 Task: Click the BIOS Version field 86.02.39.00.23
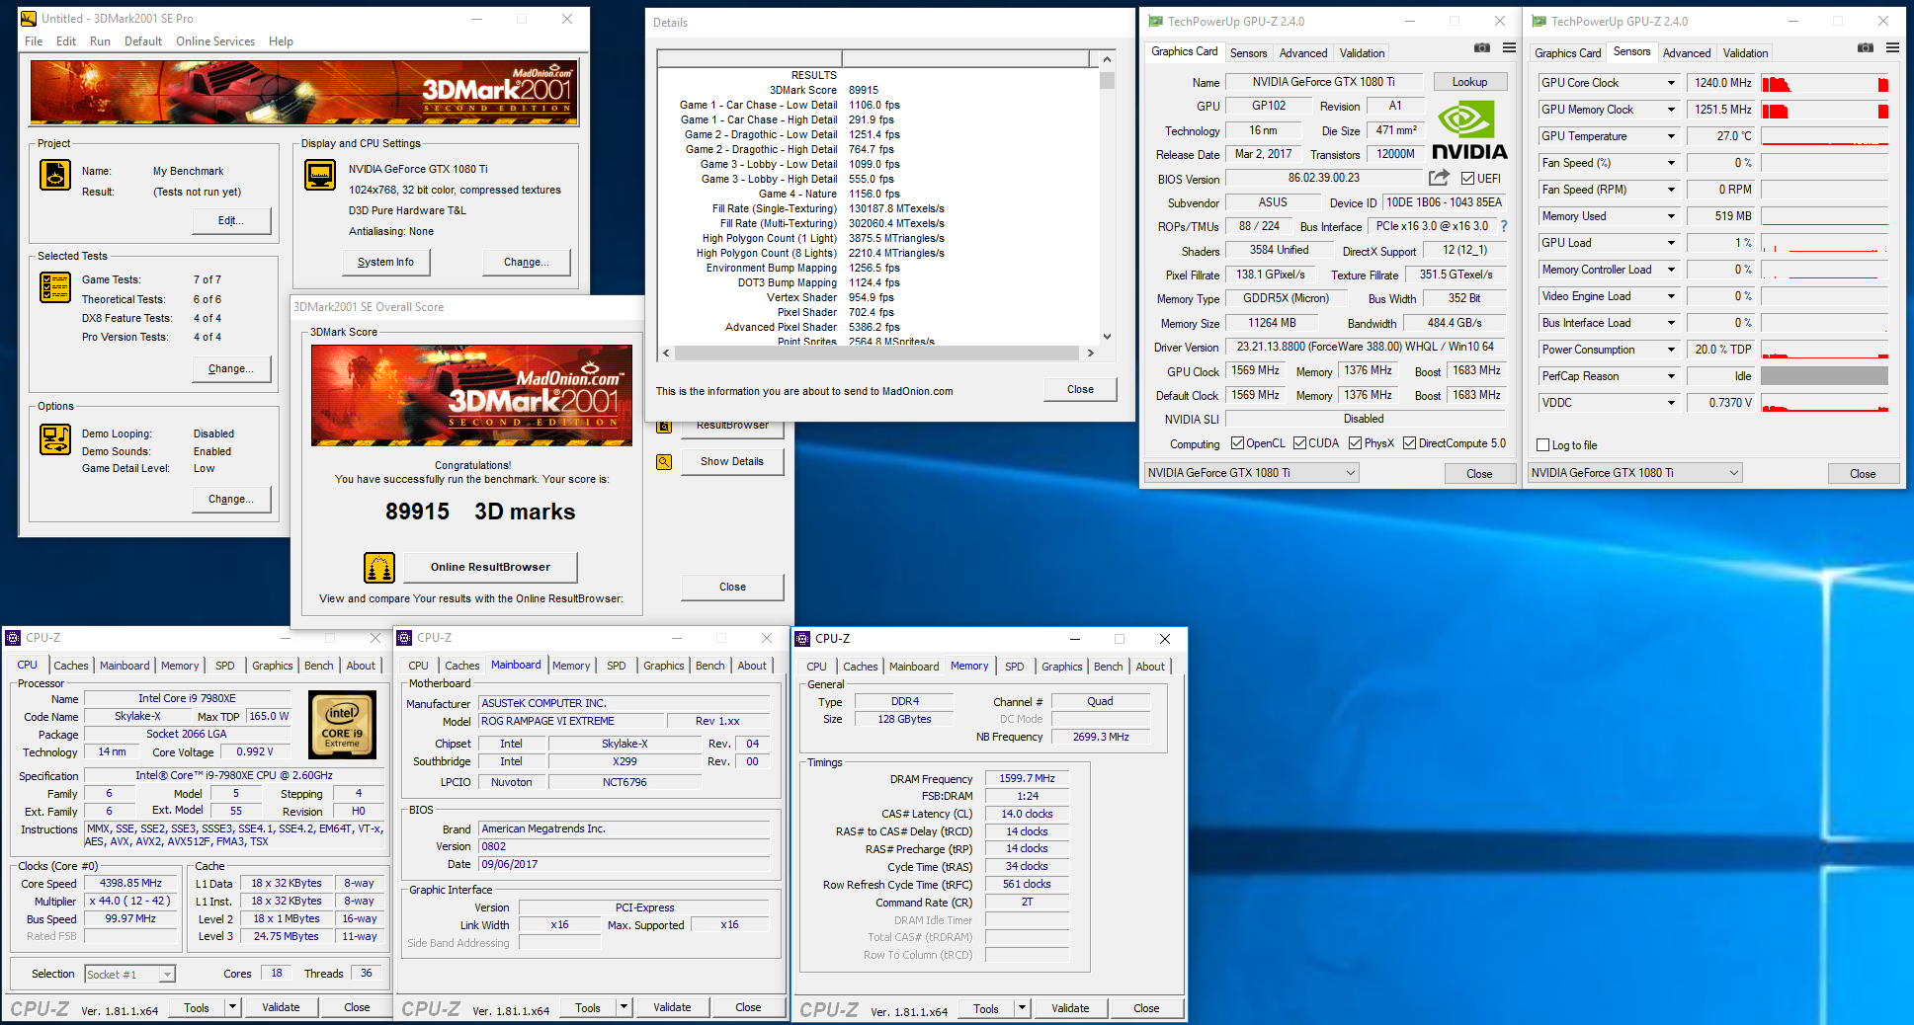[x=1323, y=178]
